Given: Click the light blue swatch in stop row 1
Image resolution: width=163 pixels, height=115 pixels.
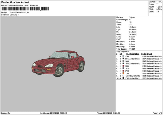Looking at the screenshot, I should pos(123,56).
